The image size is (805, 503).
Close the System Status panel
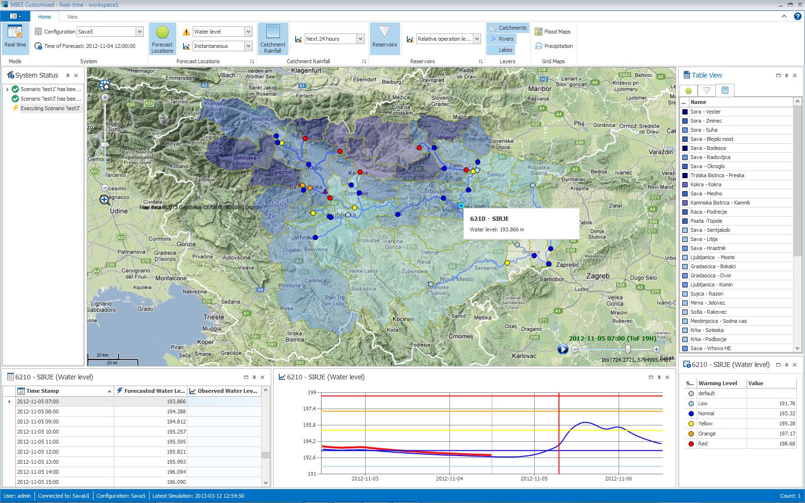(76, 75)
